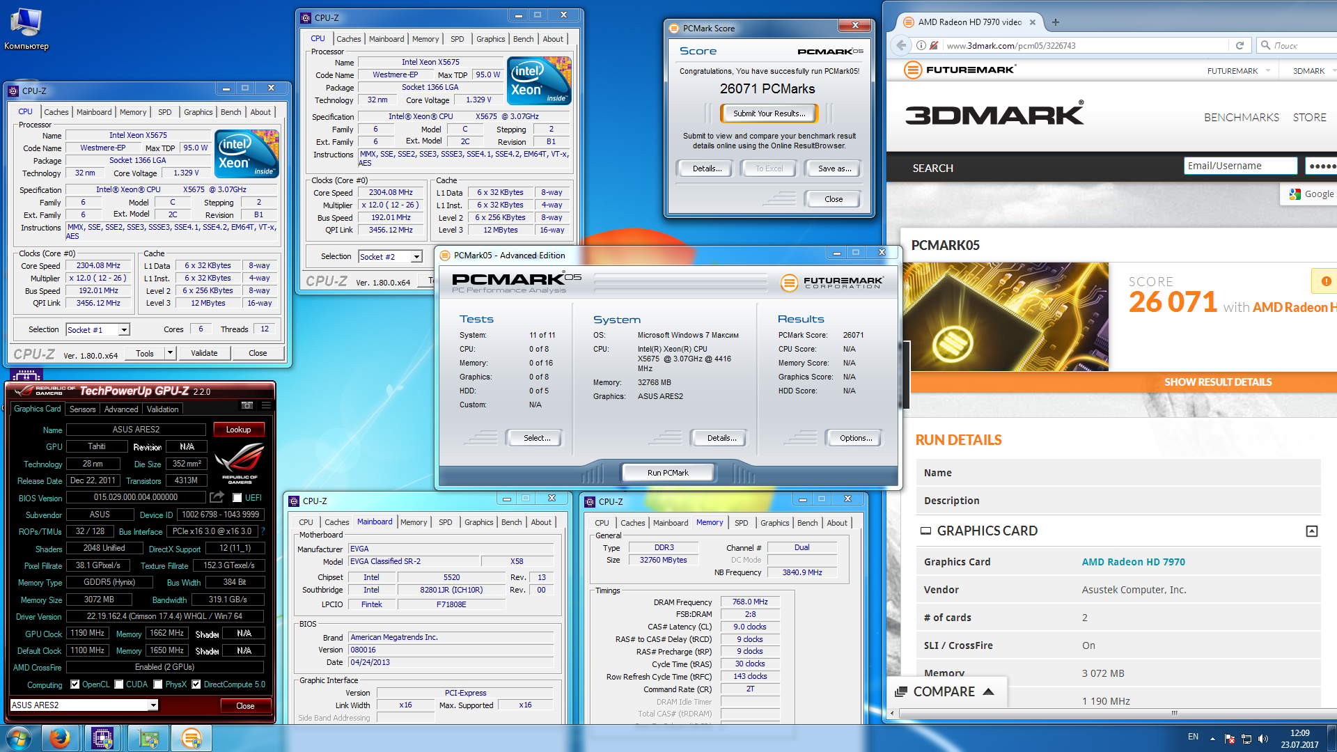Collapse the GRAPHICS CARD section
Image resolution: width=1337 pixels, height=752 pixels.
(1311, 531)
